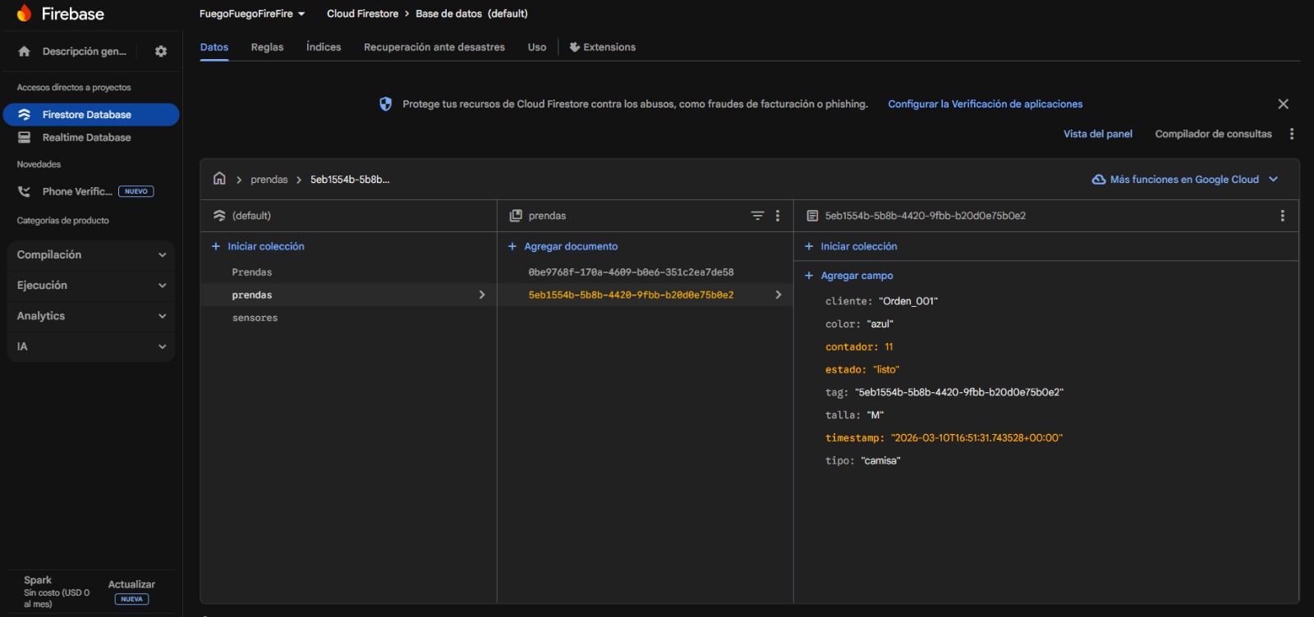Expand the Analytics section
Image resolution: width=1314 pixels, height=617 pixels.
[90, 316]
